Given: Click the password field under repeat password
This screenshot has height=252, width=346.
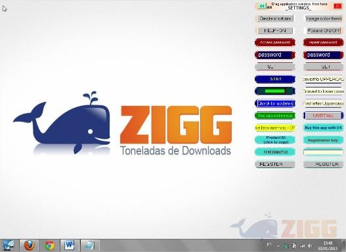Looking at the screenshot, I should click(323, 55).
